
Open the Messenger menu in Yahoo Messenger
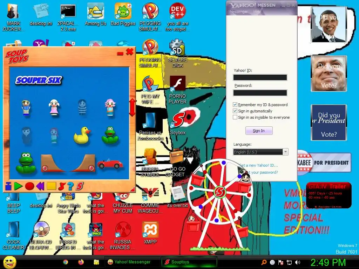[x=238, y=12]
